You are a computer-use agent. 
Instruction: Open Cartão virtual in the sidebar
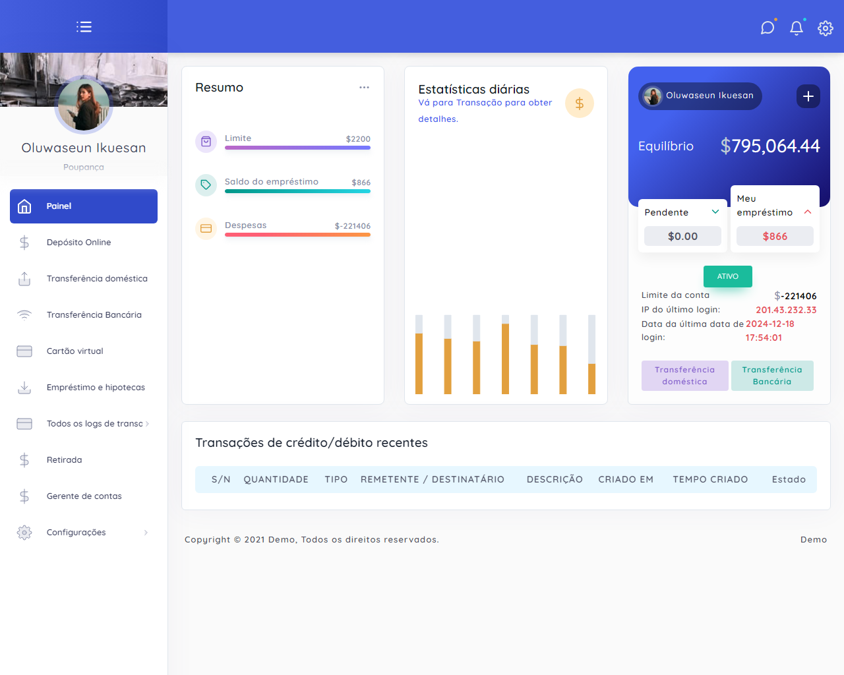[x=75, y=351]
